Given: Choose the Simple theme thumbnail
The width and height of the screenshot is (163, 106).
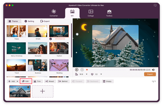Looking at the screenshot, I should 37,31.
